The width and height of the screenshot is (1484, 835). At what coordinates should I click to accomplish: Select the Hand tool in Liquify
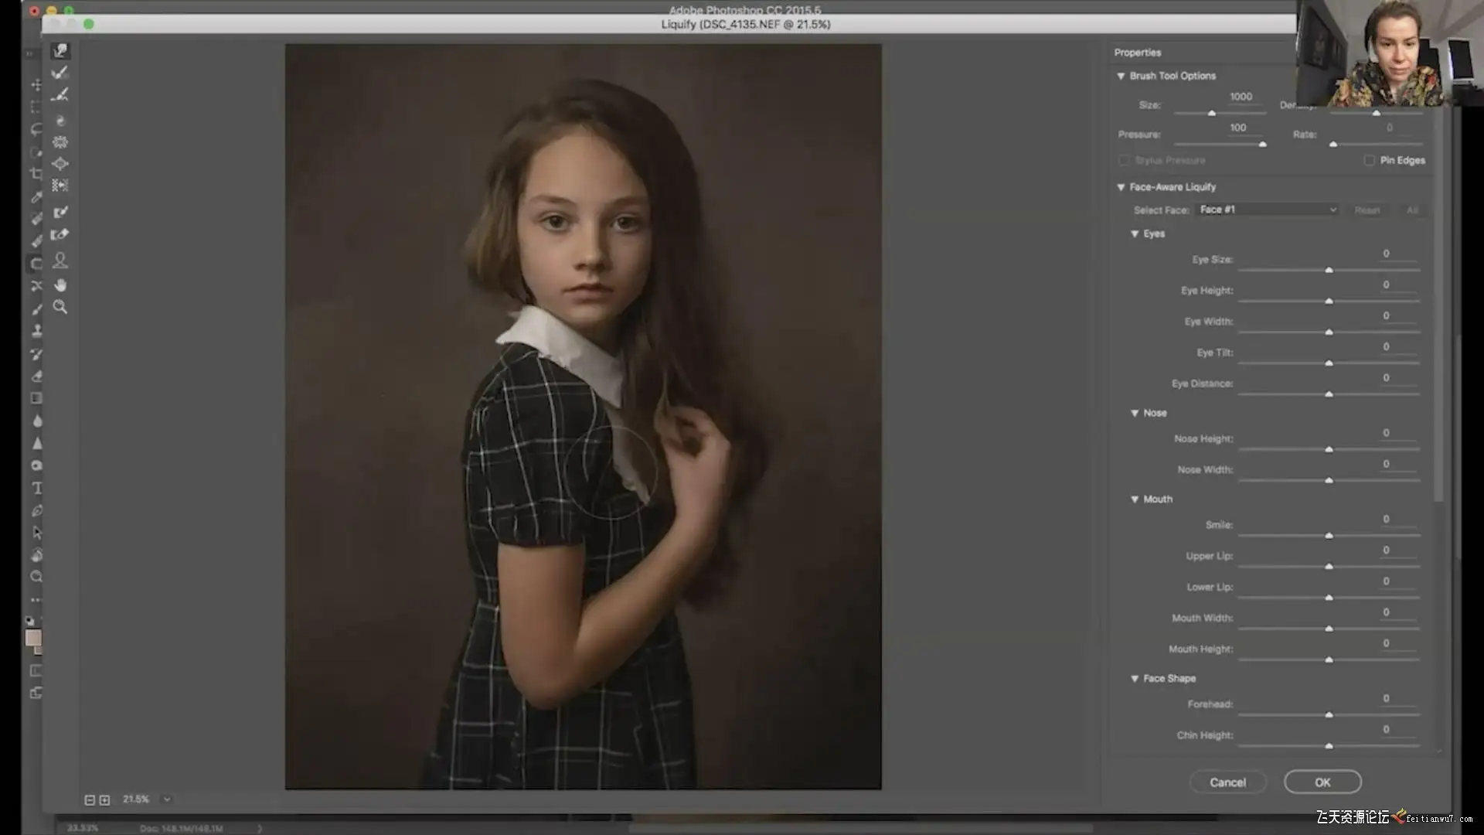click(x=60, y=285)
